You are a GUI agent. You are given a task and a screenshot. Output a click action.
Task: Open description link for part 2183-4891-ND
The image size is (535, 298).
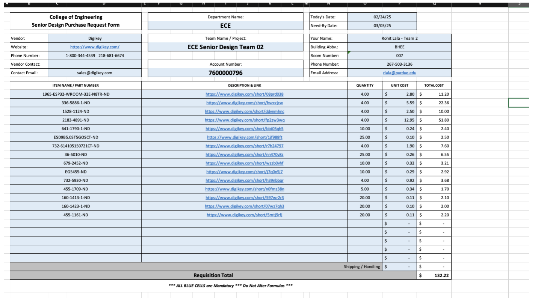[244, 120]
